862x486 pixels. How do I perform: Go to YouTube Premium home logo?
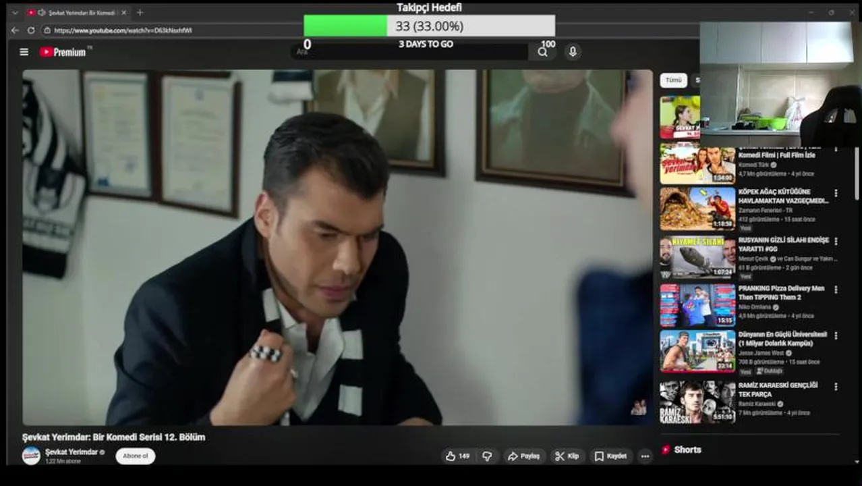(x=63, y=52)
